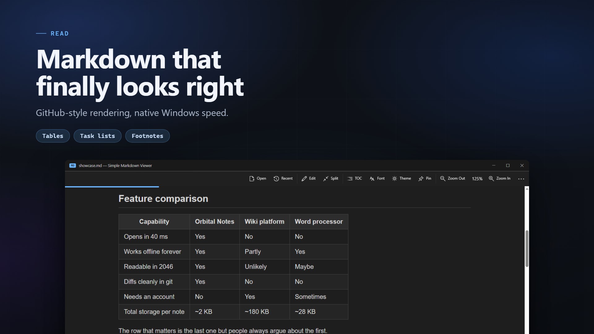The width and height of the screenshot is (594, 334).
Task: Click the 'Partly' table cell
Action: (265, 252)
